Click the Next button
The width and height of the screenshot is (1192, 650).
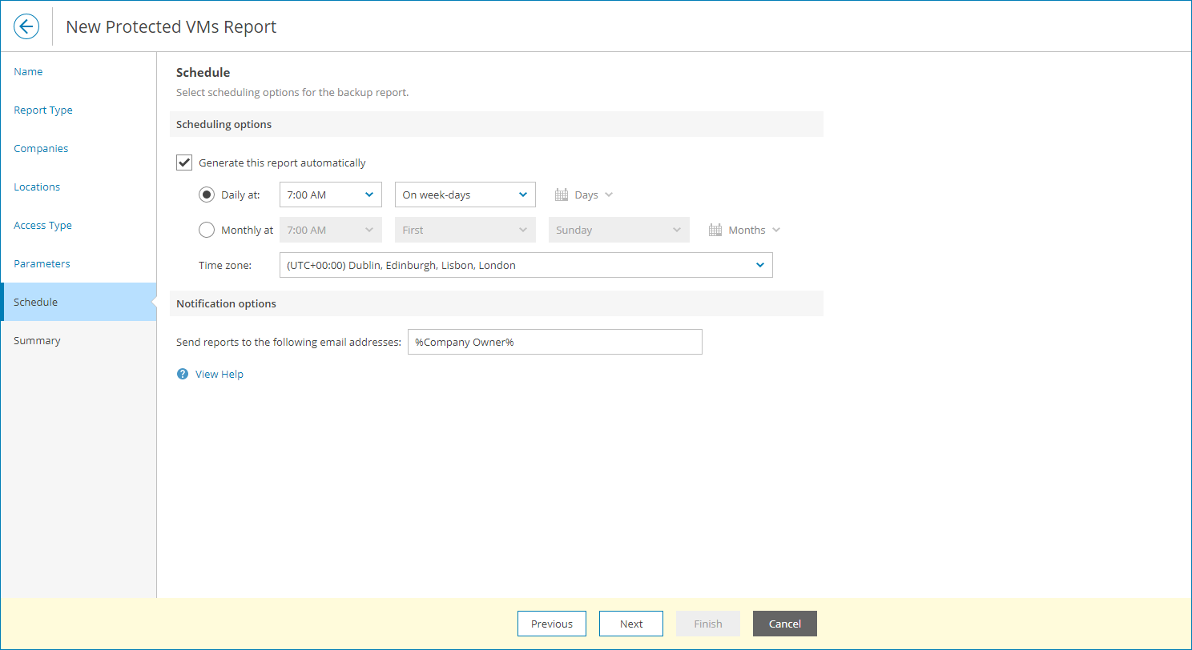coord(630,624)
